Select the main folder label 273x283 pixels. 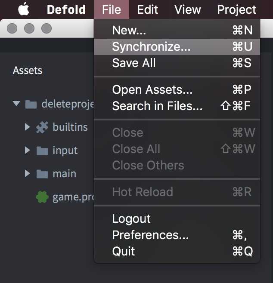64,174
